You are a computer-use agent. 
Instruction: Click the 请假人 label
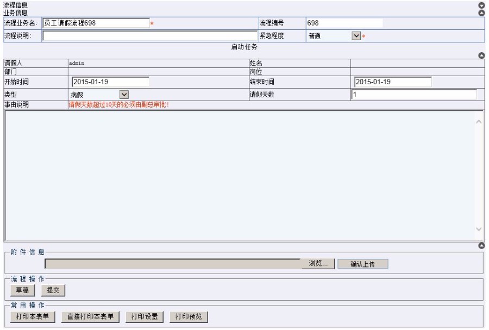coord(14,63)
